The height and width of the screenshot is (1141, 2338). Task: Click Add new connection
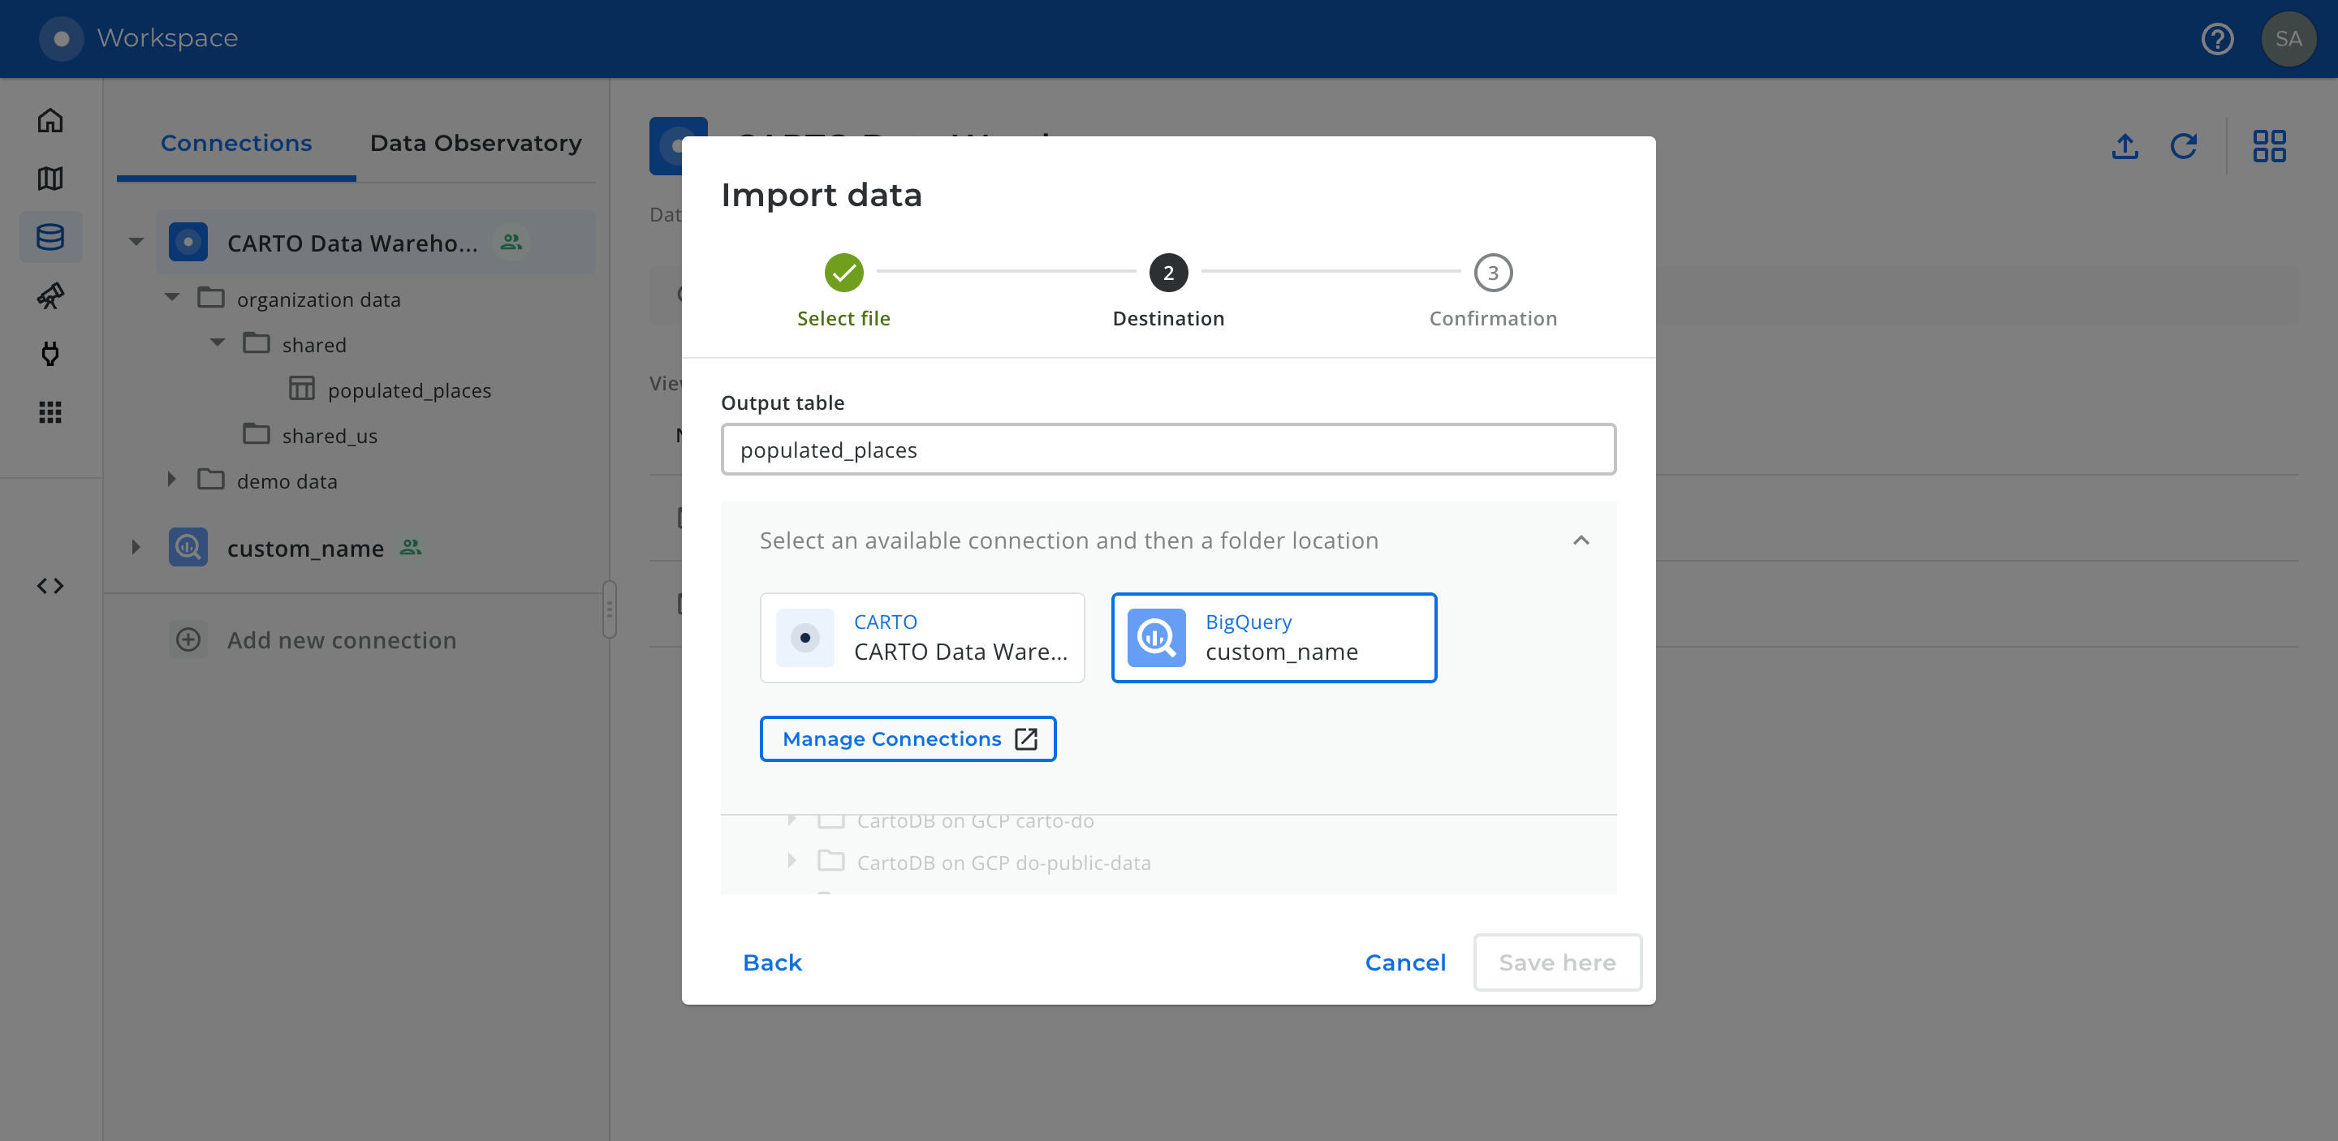(341, 640)
